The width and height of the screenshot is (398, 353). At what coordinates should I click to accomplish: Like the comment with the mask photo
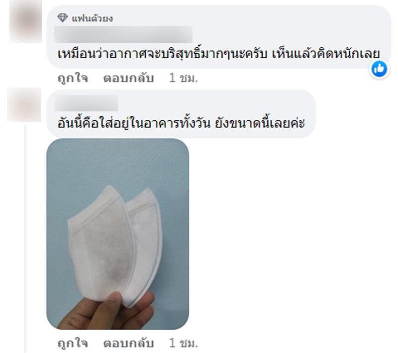click(73, 343)
